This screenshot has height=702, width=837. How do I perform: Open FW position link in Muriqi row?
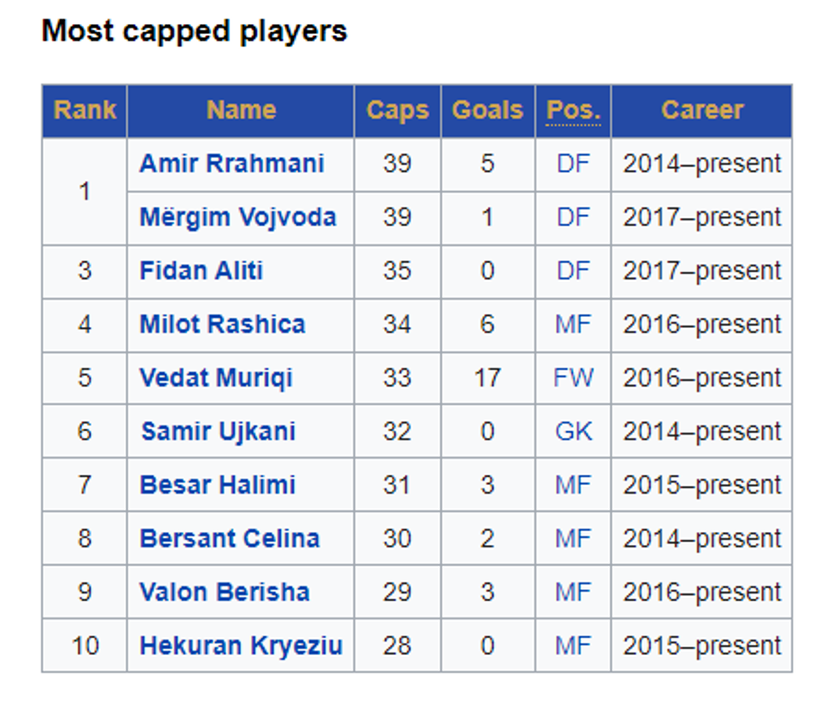coord(573,377)
